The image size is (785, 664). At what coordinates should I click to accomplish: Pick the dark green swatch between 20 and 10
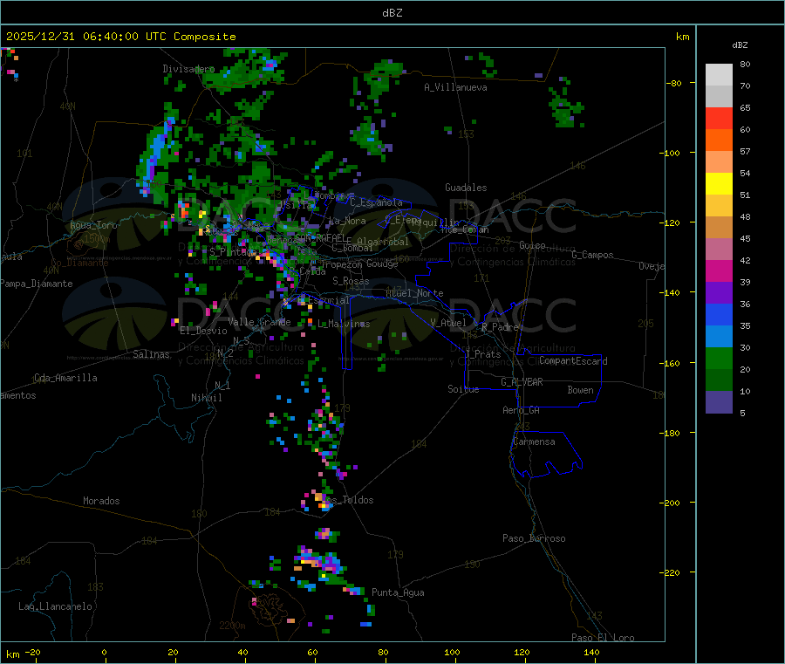pyautogui.click(x=719, y=380)
